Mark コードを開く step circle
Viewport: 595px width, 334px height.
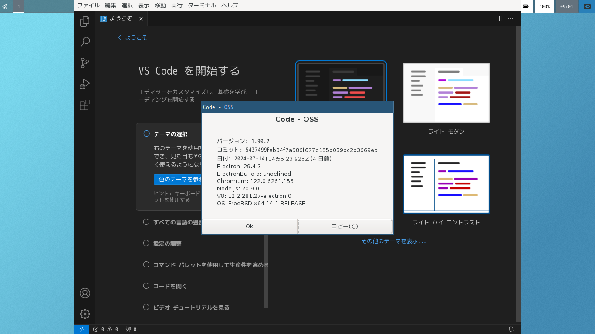(146, 286)
